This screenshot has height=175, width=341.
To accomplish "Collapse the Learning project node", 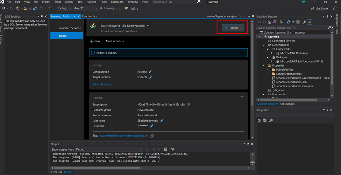I will pos(260,37).
